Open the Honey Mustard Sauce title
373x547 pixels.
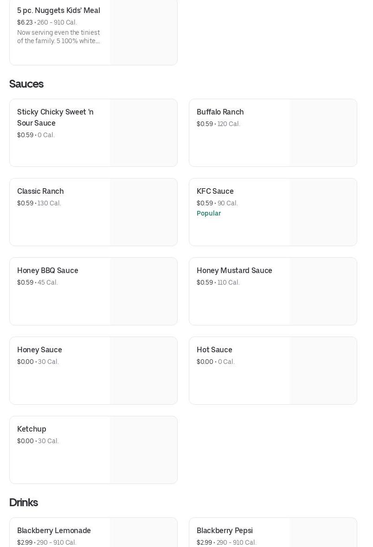234,270
